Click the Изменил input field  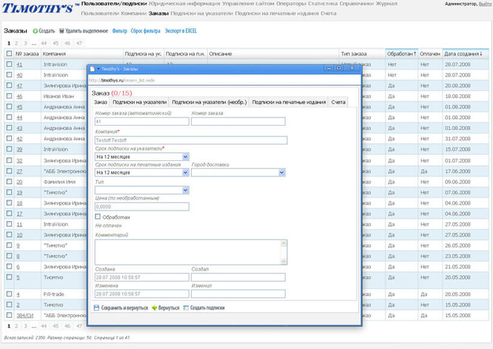point(238,294)
